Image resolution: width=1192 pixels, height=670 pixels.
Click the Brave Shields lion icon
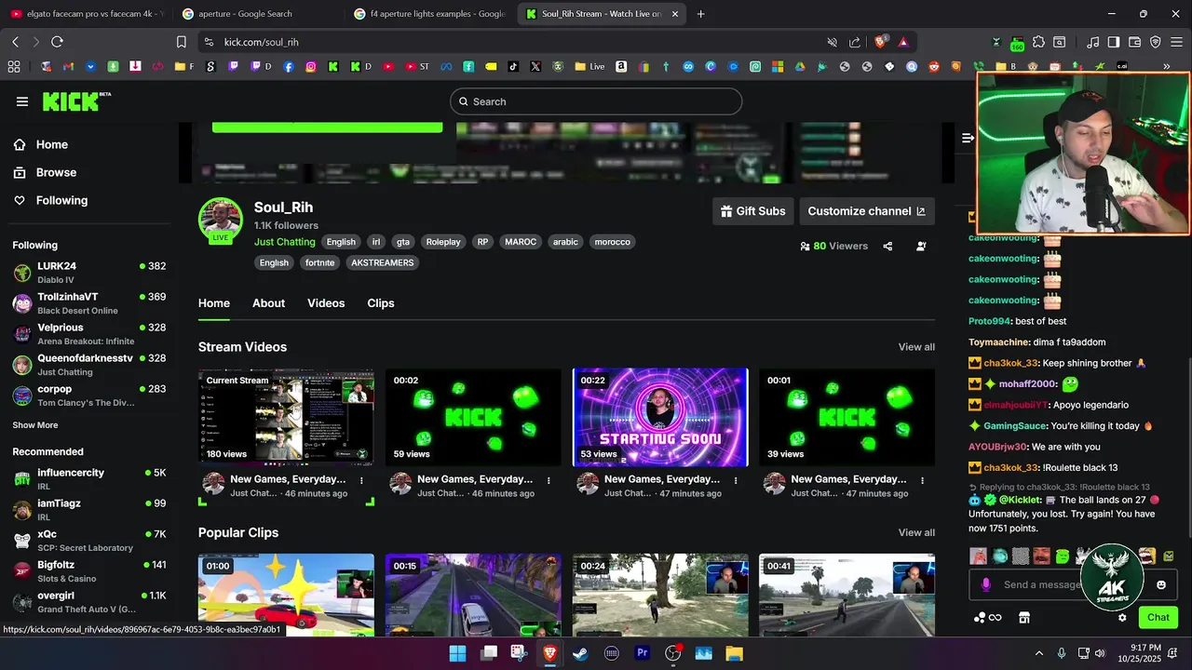(880, 42)
